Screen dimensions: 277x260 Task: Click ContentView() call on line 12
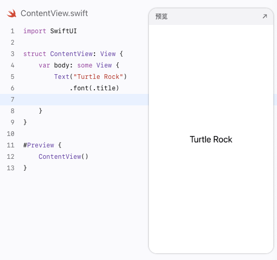click(x=63, y=157)
